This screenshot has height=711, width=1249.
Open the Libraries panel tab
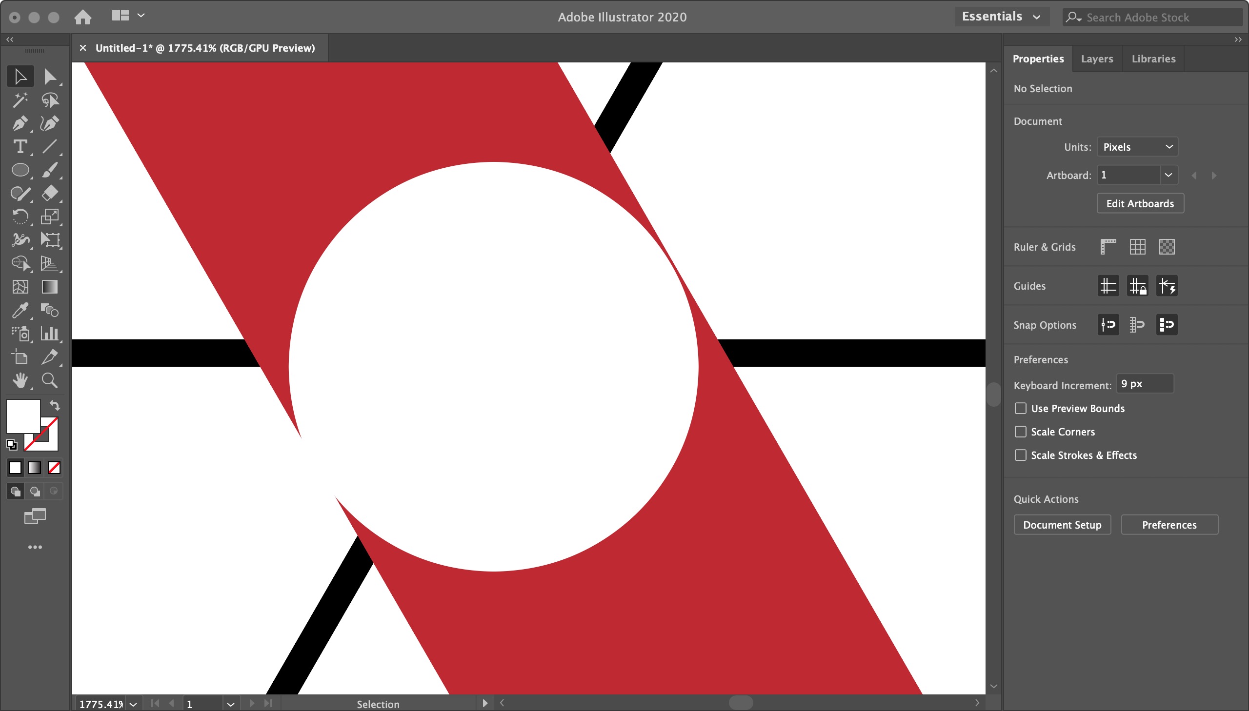click(x=1153, y=59)
